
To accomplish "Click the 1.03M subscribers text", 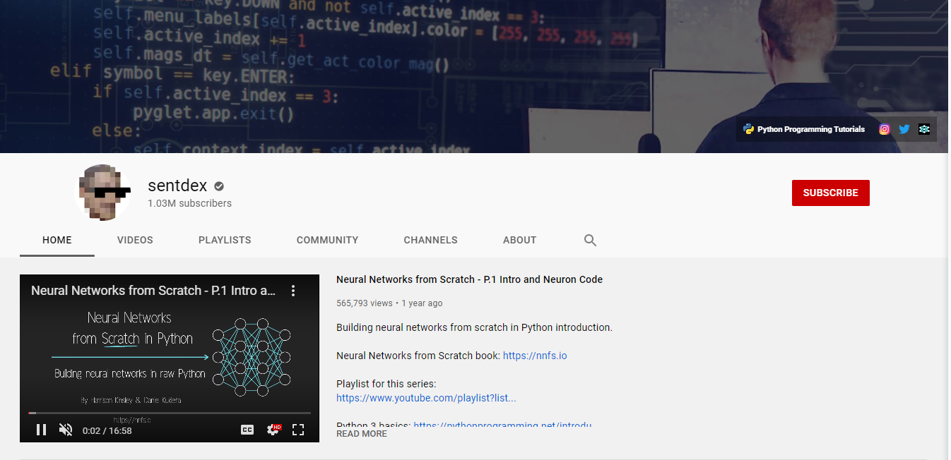I will [189, 203].
